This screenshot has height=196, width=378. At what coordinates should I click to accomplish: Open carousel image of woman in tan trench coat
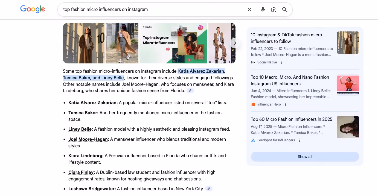[x=122, y=43]
